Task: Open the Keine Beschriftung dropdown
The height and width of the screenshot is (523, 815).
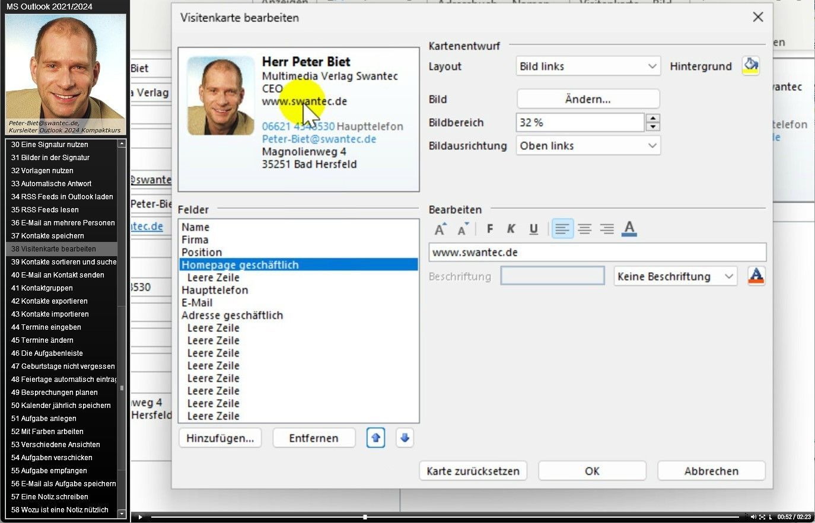Action: (675, 276)
